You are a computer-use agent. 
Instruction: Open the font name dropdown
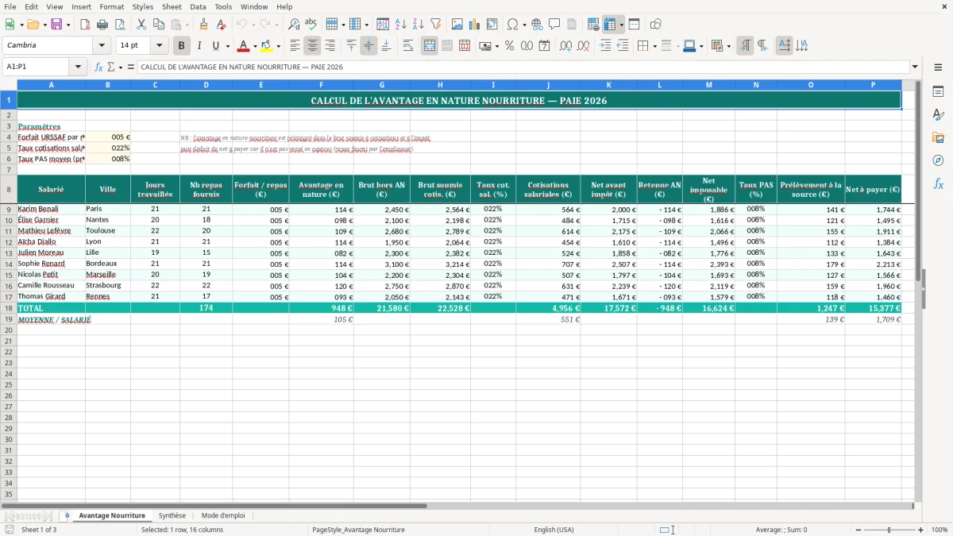pos(102,46)
